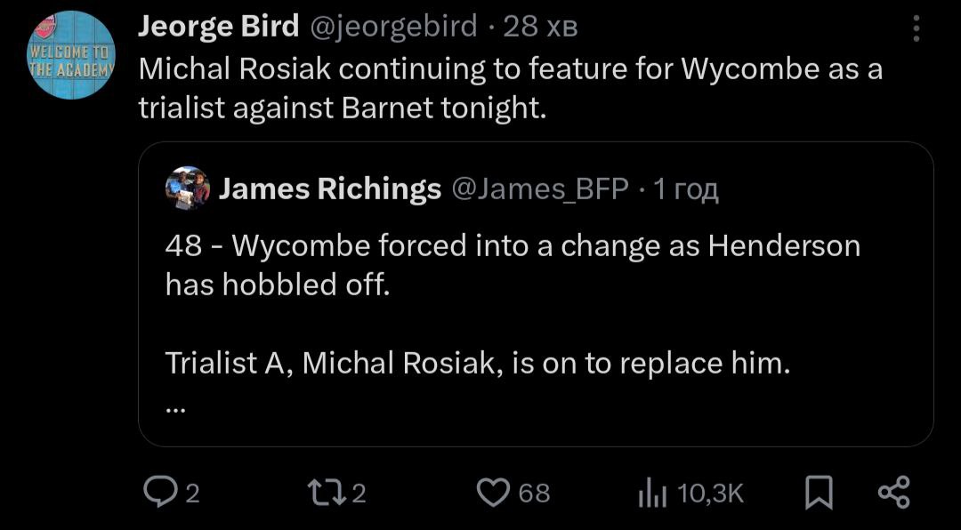Open the quoted tweet's 1 год timestamp
The height and width of the screenshot is (530, 961).
pos(685,189)
